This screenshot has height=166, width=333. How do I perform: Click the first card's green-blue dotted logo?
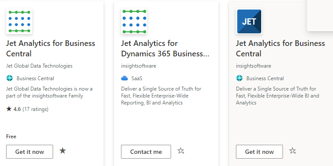tap(19, 21)
